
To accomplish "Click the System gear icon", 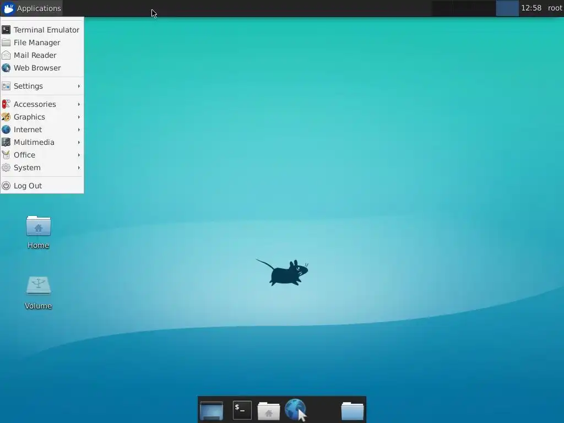I will pos(6,167).
